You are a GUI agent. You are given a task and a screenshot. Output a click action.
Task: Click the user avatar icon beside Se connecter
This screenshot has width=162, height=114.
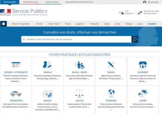pos(145,2)
